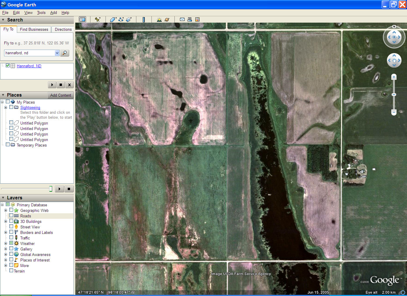Open the Sightseeing folder link
The width and height of the screenshot is (407, 296).
[x=30, y=107]
